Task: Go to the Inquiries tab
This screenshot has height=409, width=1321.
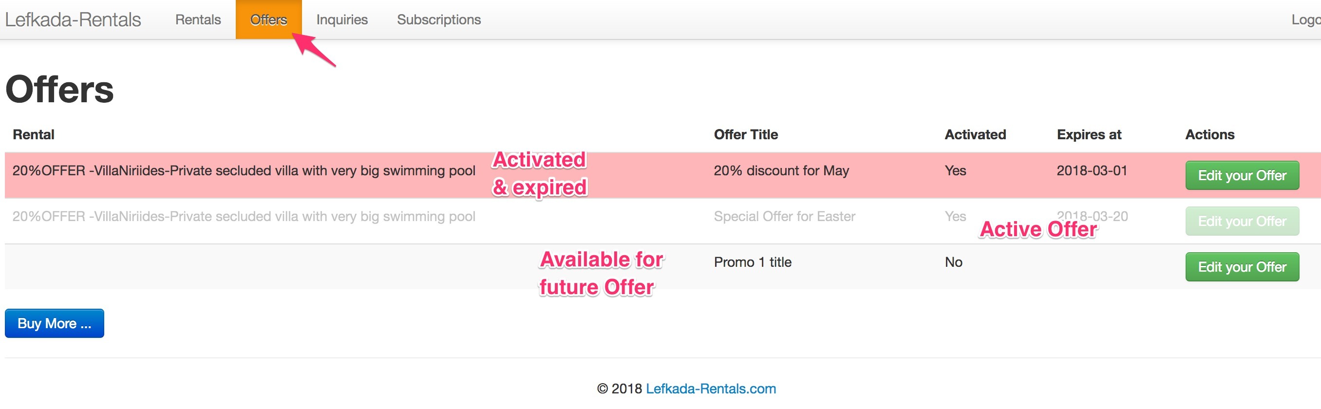Action: [x=342, y=19]
